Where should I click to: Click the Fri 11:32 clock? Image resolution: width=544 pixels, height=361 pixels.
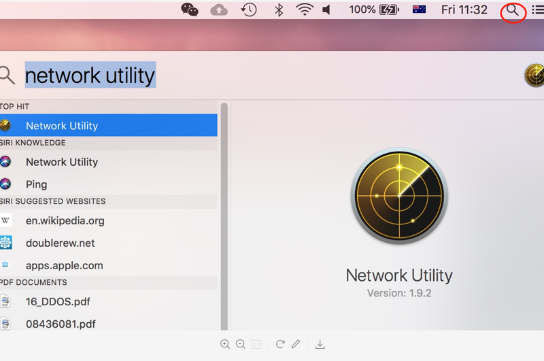point(464,10)
